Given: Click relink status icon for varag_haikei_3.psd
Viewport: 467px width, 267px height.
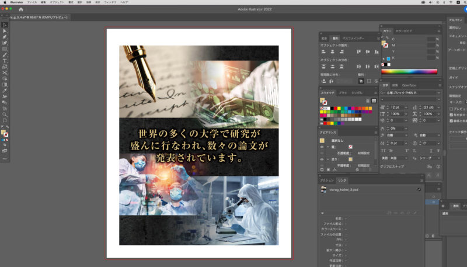Looking at the screenshot, I should coord(419,189).
